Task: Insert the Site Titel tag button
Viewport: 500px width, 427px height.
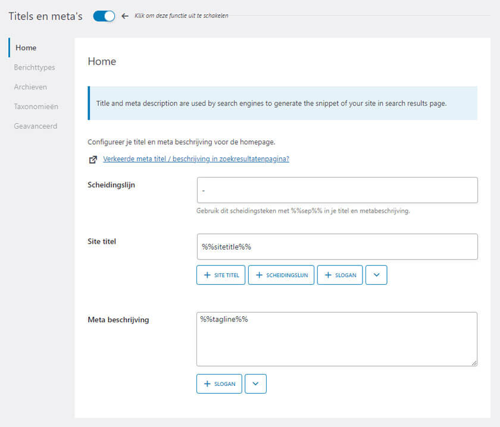Action: pos(221,275)
